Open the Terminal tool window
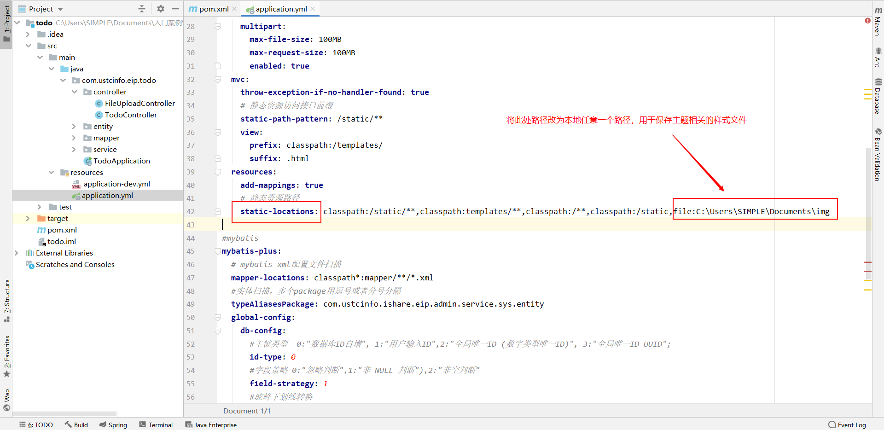884x430 pixels. [156, 424]
